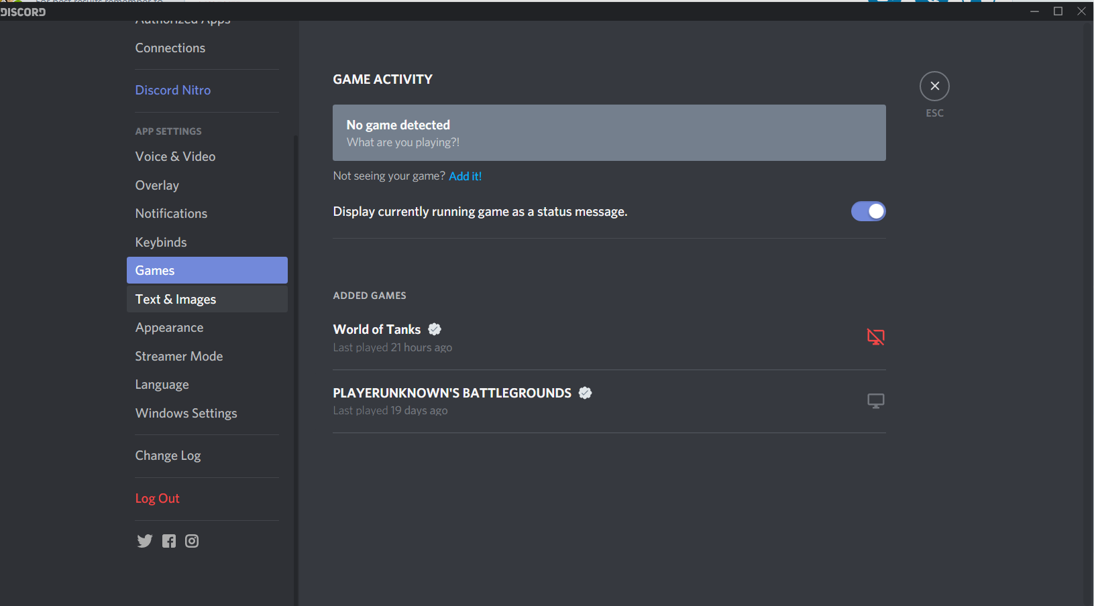
Task: Select the Games settings tab
Action: 207,270
